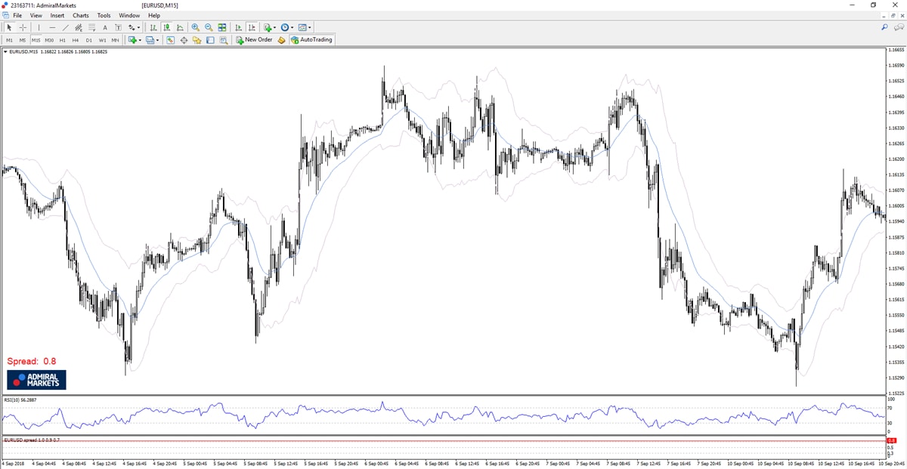907x469 pixels.
Task: Tile chart windows with the grid icon
Action: [222, 27]
